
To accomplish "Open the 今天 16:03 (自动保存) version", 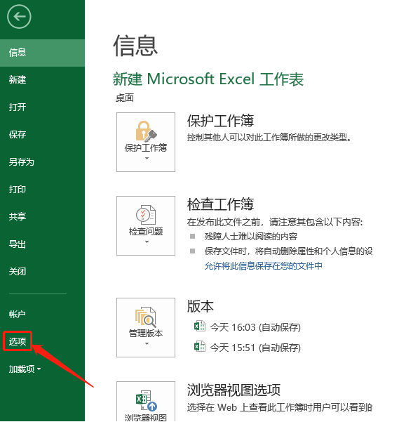I will coord(255,327).
